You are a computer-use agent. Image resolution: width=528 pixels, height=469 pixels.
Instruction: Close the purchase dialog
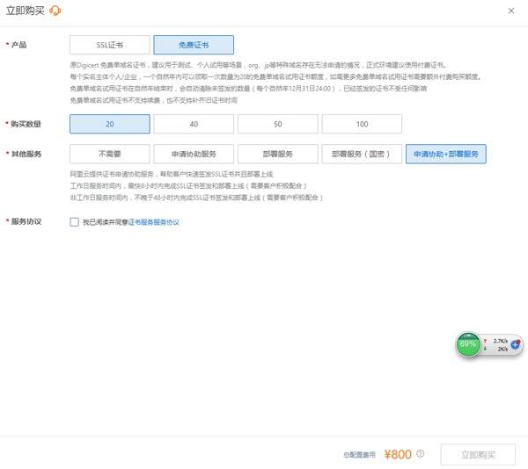pyautogui.click(x=512, y=11)
